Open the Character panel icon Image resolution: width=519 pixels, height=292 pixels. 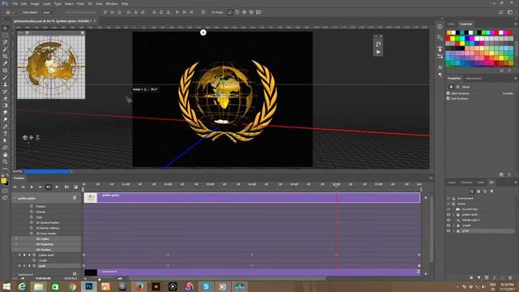tap(440, 67)
